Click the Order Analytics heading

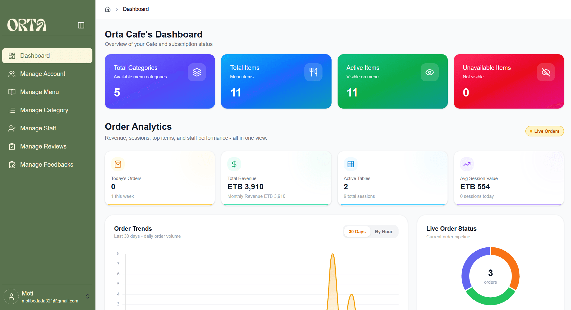pyautogui.click(x=138, y=127)
